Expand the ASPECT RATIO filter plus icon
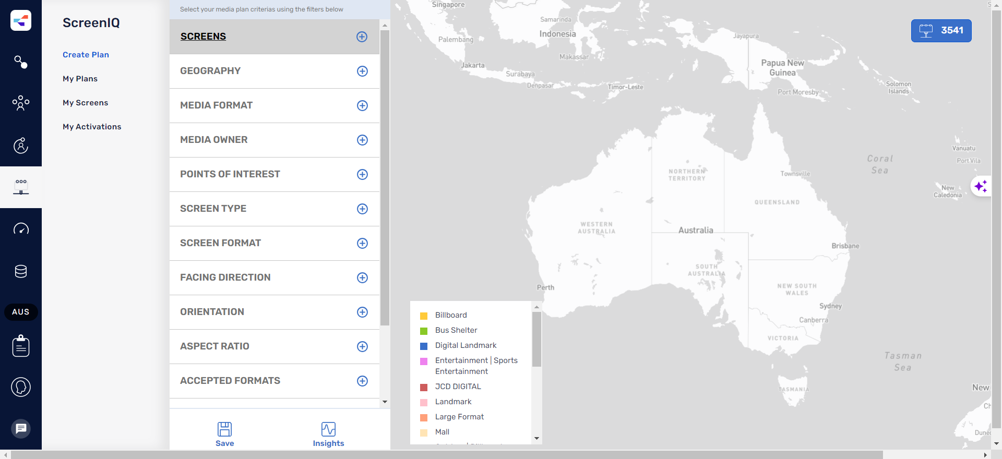 [x=362, y=346]
